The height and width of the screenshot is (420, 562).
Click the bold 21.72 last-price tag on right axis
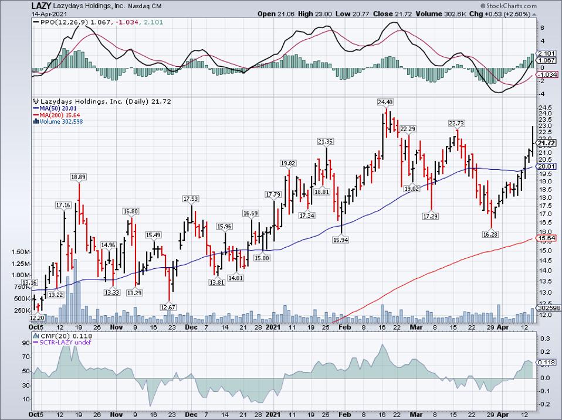pyautogui.click(x=547, y=143)
